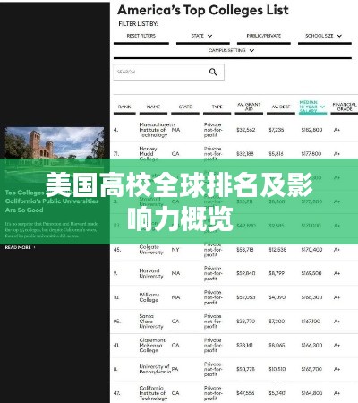Sort by Av. Debt column header
Image resolution: width=358 pixels, height=403 pixels.
(x=281, y=107)
